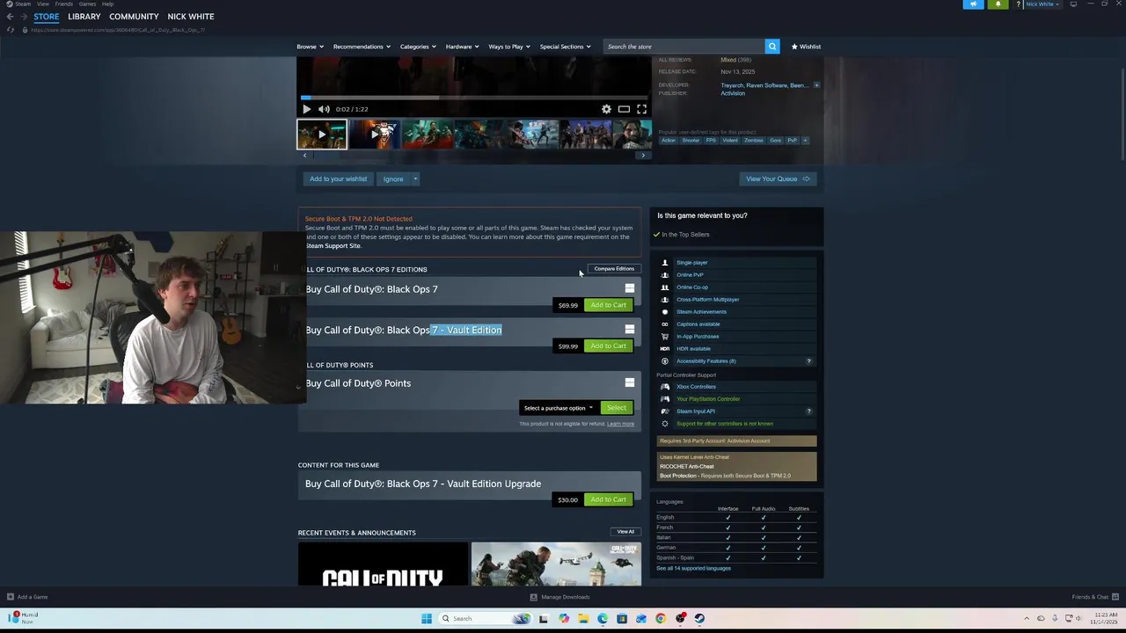This screenshot has width=1126, height=633.
Task: Open the Steam Support Site link
Action: coord(333,246)
